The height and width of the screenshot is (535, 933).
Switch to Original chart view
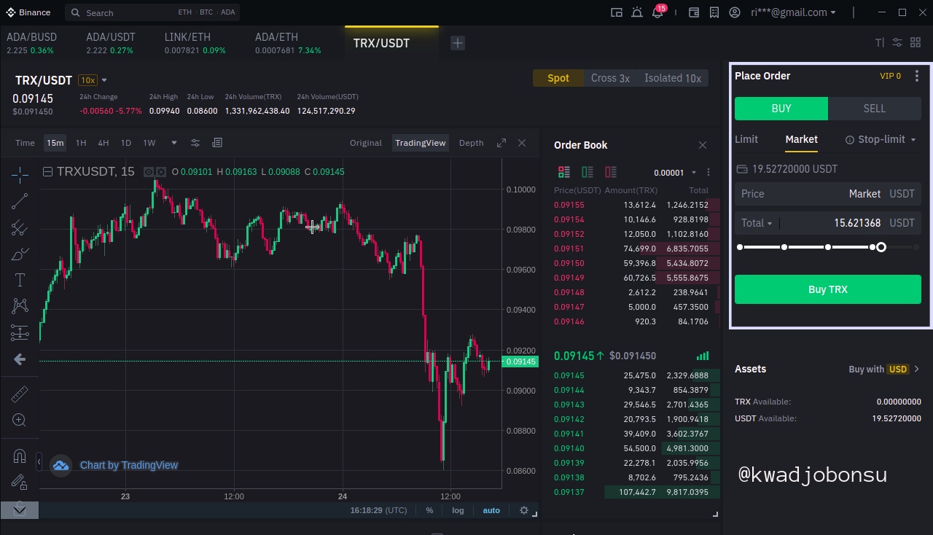[x=366, y=143]
